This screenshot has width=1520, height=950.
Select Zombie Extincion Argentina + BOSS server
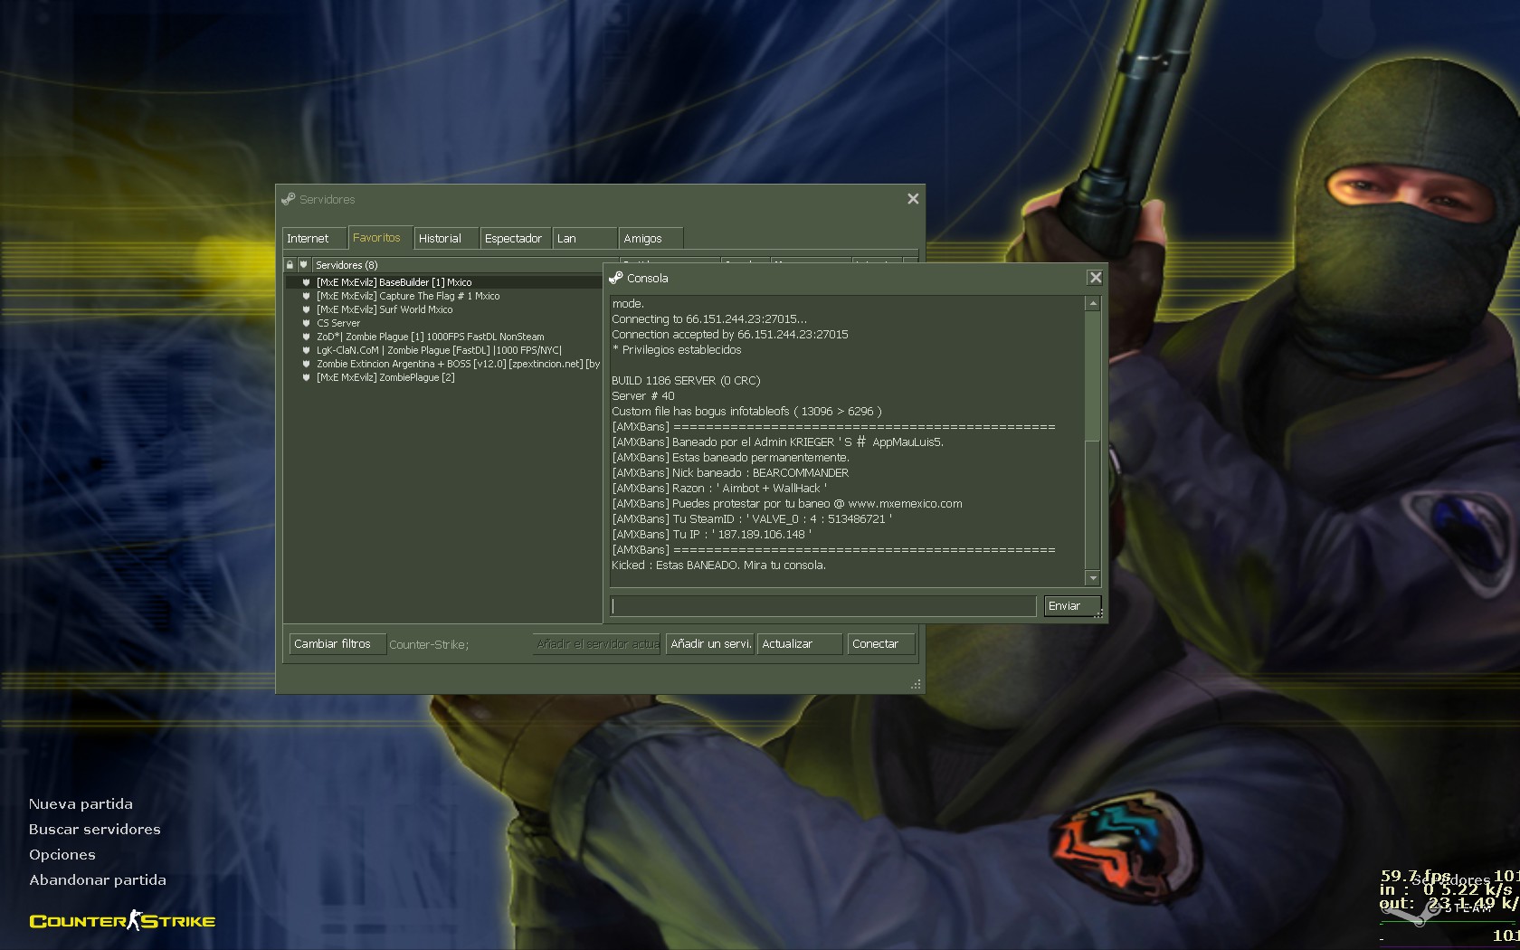pos(443,364)
